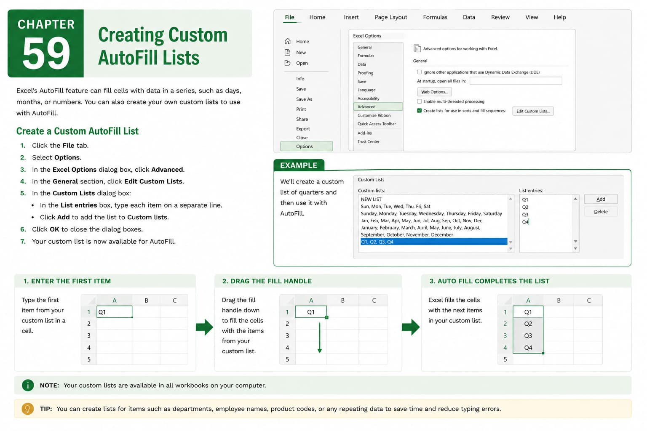Click the At startup open files field
This screenshot has width=647, height=431.
[516, 81]
